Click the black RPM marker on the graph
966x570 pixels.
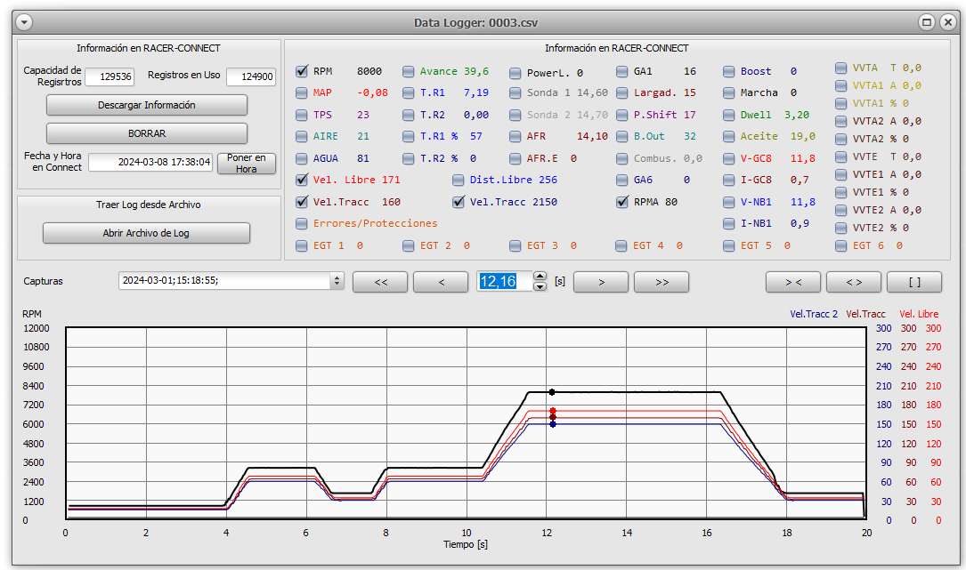552,392
